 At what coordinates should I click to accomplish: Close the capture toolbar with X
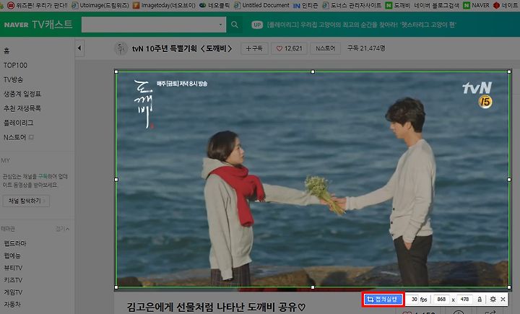(x=503, y=300)
